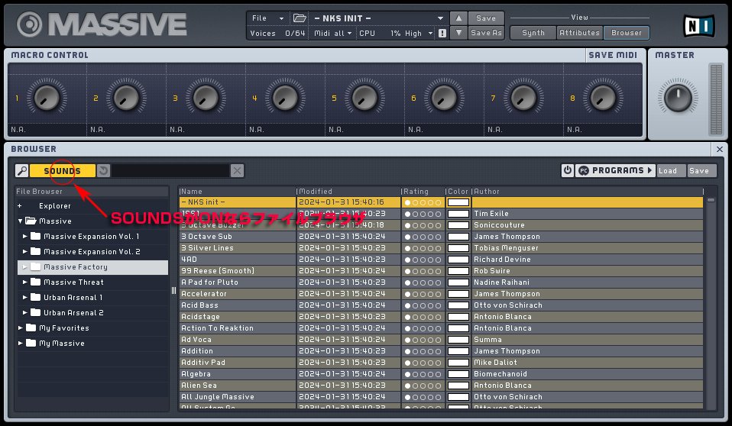Toggle the program change power icon
Screen dimensions: 732x426
tap(568, 170)
